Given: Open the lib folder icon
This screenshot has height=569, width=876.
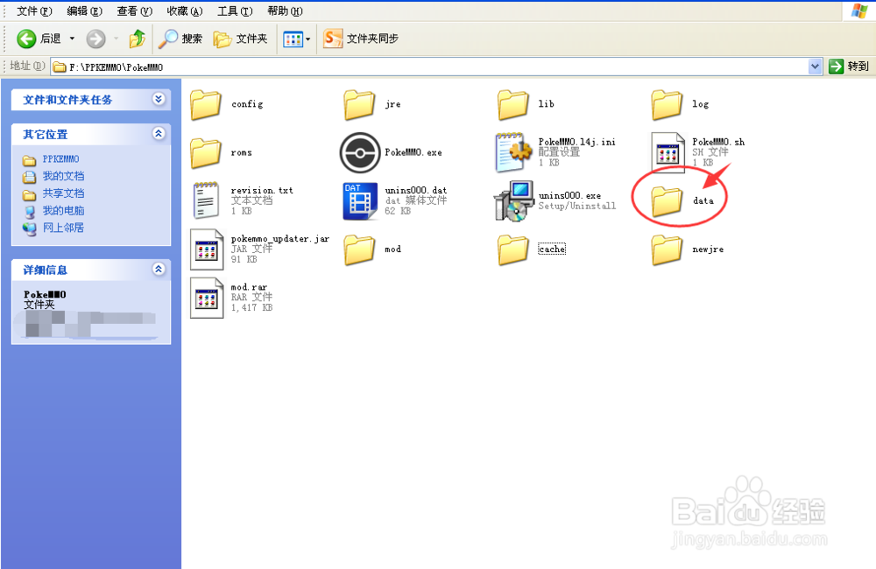Looking at the screenshot, I should [512, 104].
